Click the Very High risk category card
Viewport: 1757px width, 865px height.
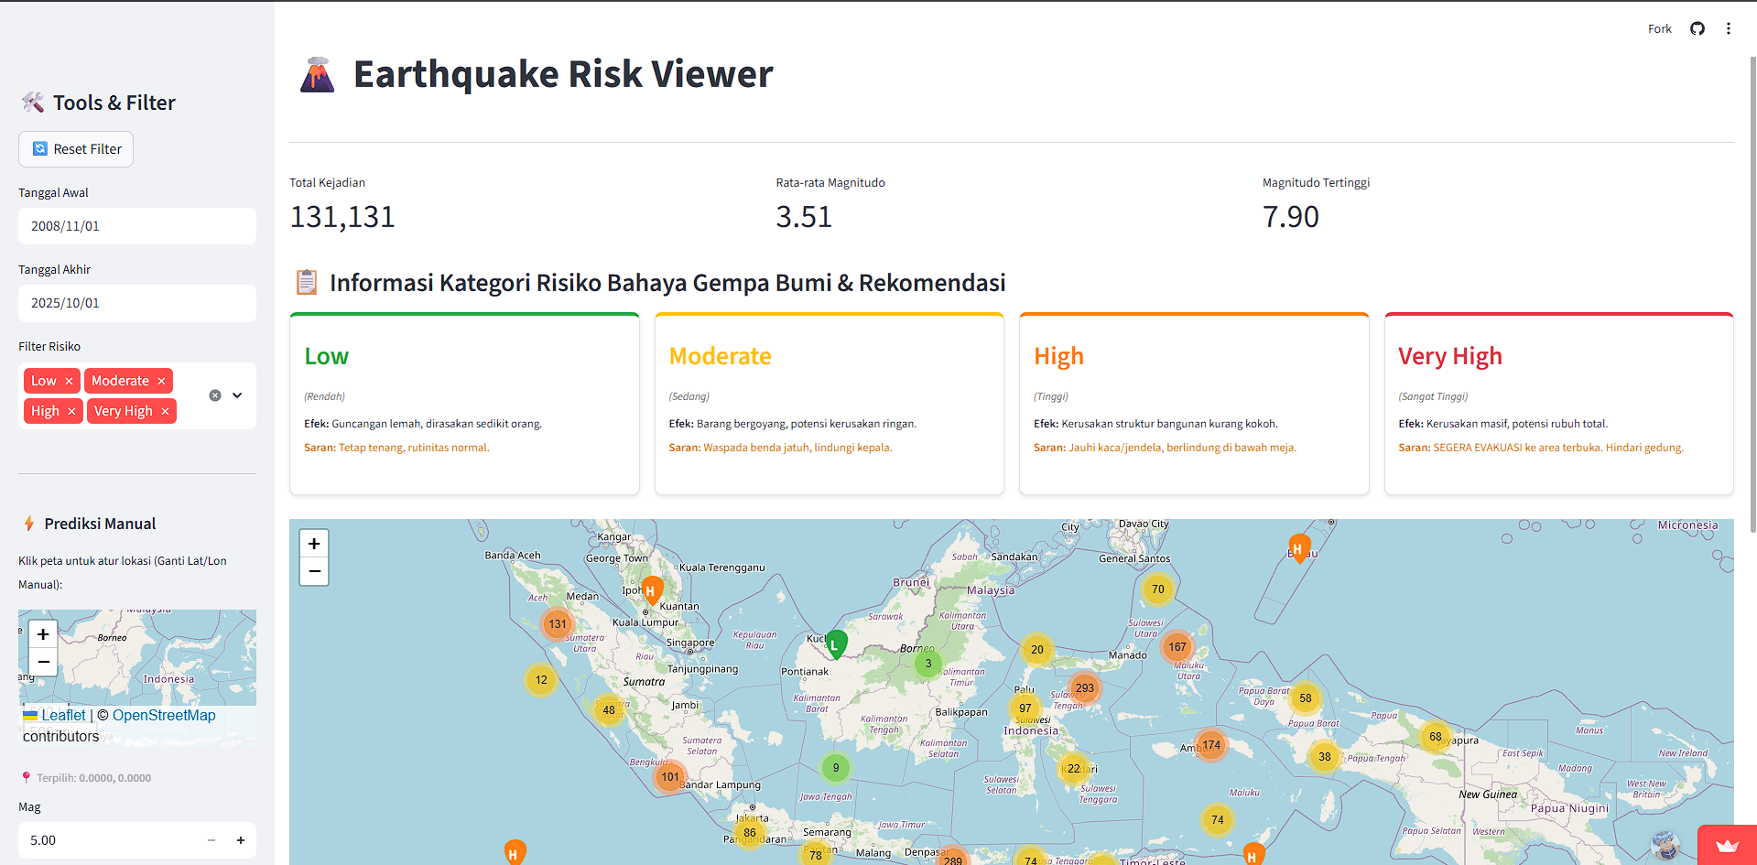pos(1559,404)
